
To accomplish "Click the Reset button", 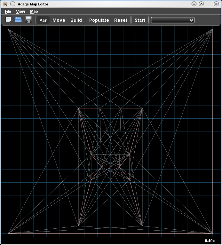I will click(121, 20).
